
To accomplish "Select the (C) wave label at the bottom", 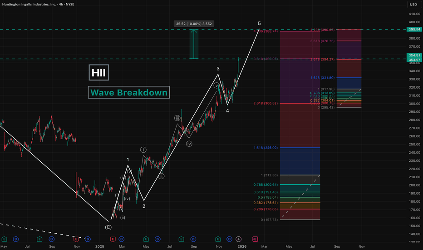I will point(108,227).
